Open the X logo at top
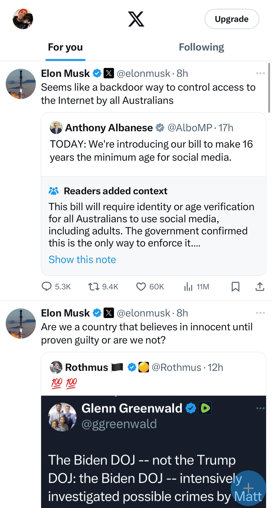This screenshot has width=272, height=508. 136,19
